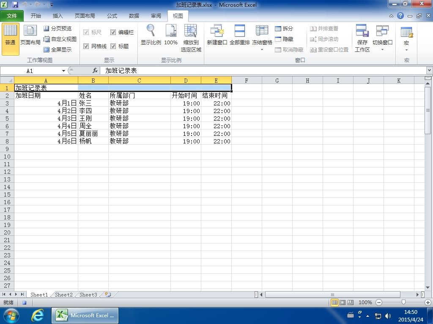Hide the current window (隐藏)
433x324 pixels.
pos(284,39)
